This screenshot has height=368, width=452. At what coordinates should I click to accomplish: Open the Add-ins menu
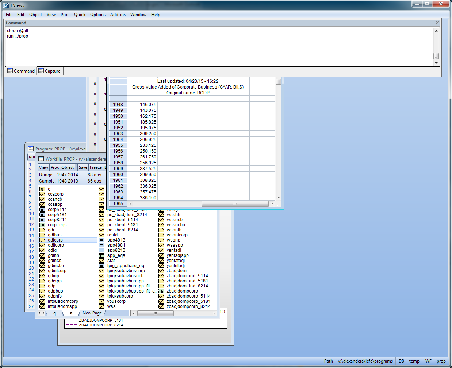pyautogui.click(x=118, y=15)
